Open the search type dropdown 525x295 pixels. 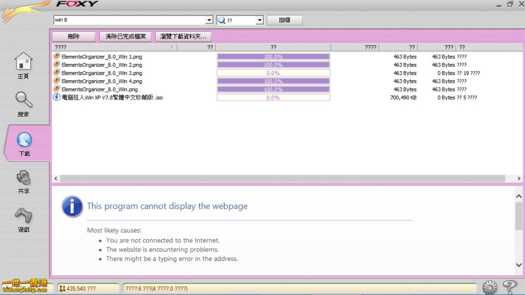259,20
